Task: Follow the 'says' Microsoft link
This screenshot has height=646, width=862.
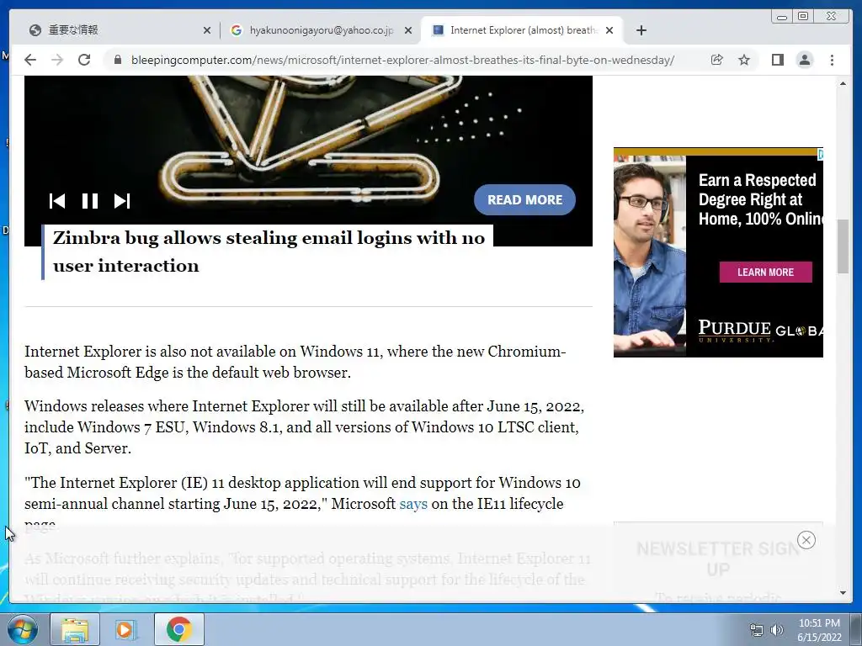Action: pyautogui.click(x=412, y=504)
